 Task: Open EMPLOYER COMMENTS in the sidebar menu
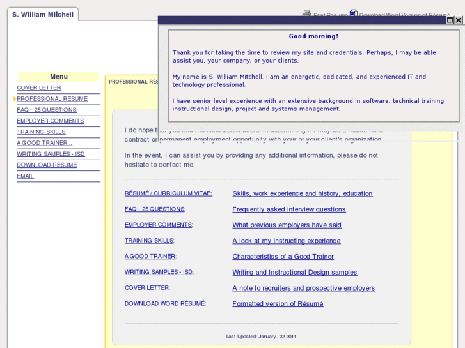click(x=51, y=121)
